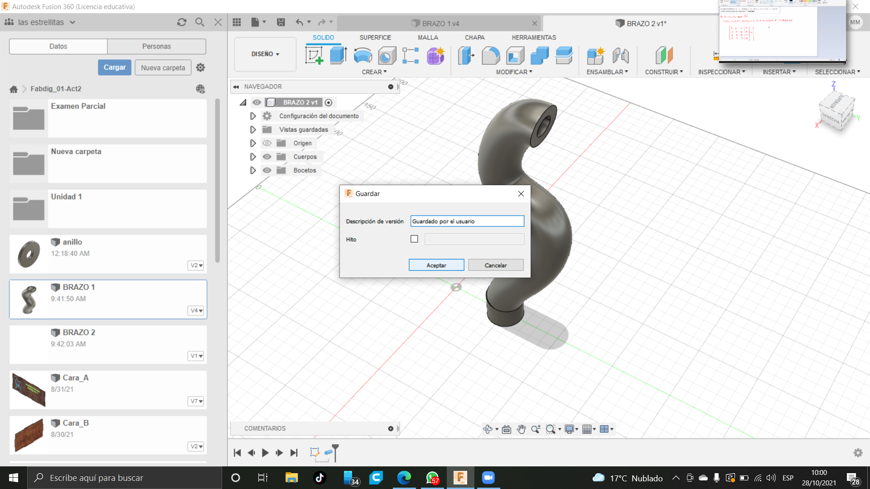870x489 pixels.
Task: Click the Save file icon
Action: (281, 22)
